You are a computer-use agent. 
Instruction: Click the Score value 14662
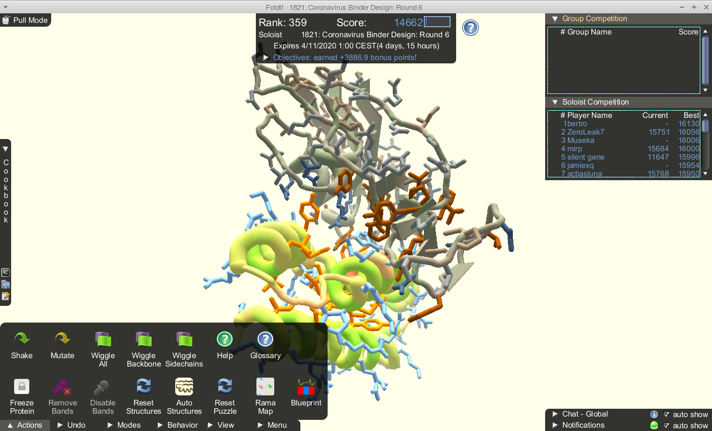point(408,23)
